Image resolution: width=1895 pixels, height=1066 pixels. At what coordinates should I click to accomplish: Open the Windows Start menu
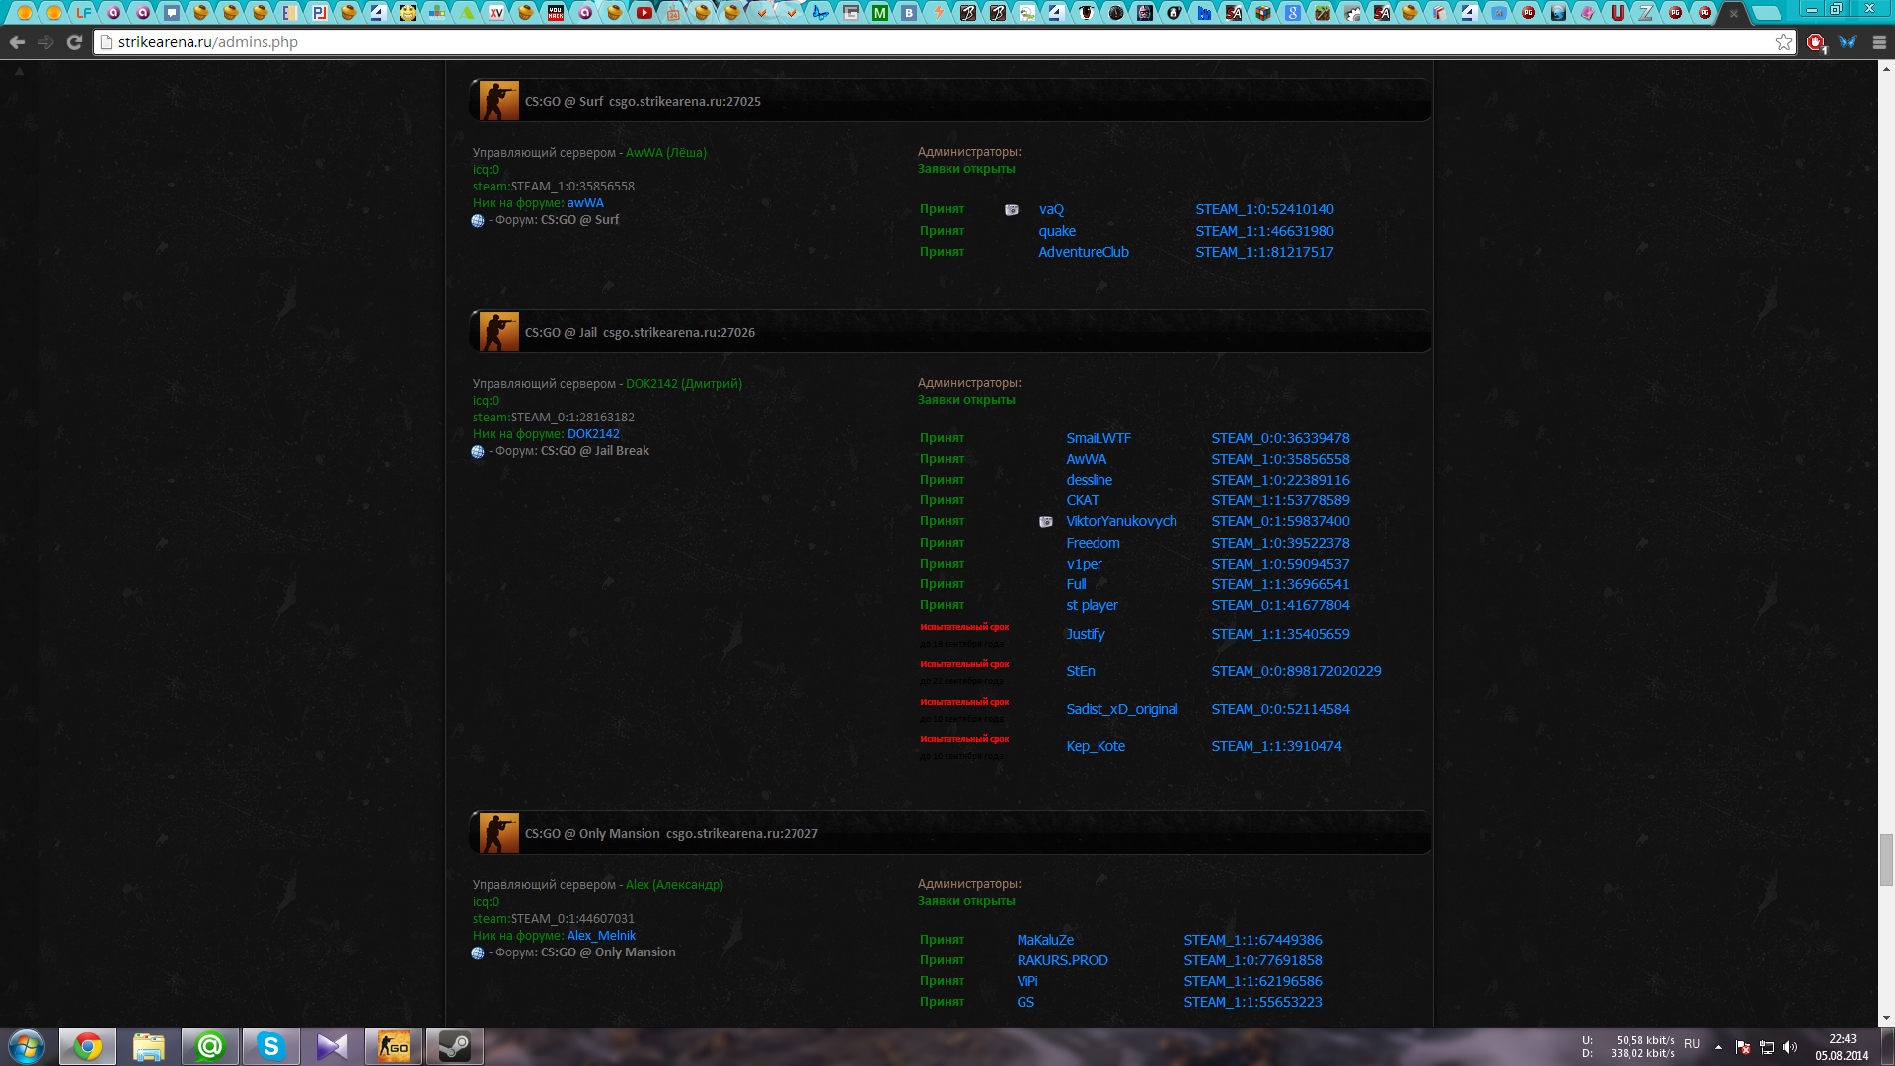point(27,1046)
